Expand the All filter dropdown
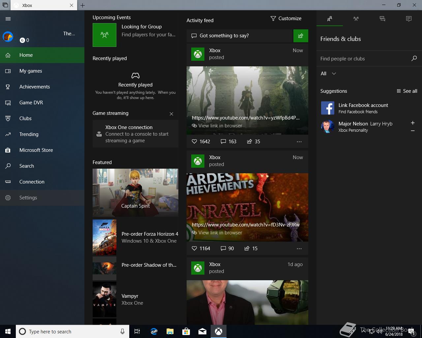 (328, 74)
